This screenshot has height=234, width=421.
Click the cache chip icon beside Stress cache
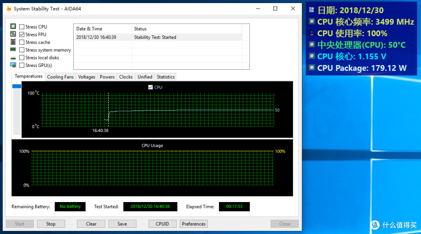tap(13, 42)
